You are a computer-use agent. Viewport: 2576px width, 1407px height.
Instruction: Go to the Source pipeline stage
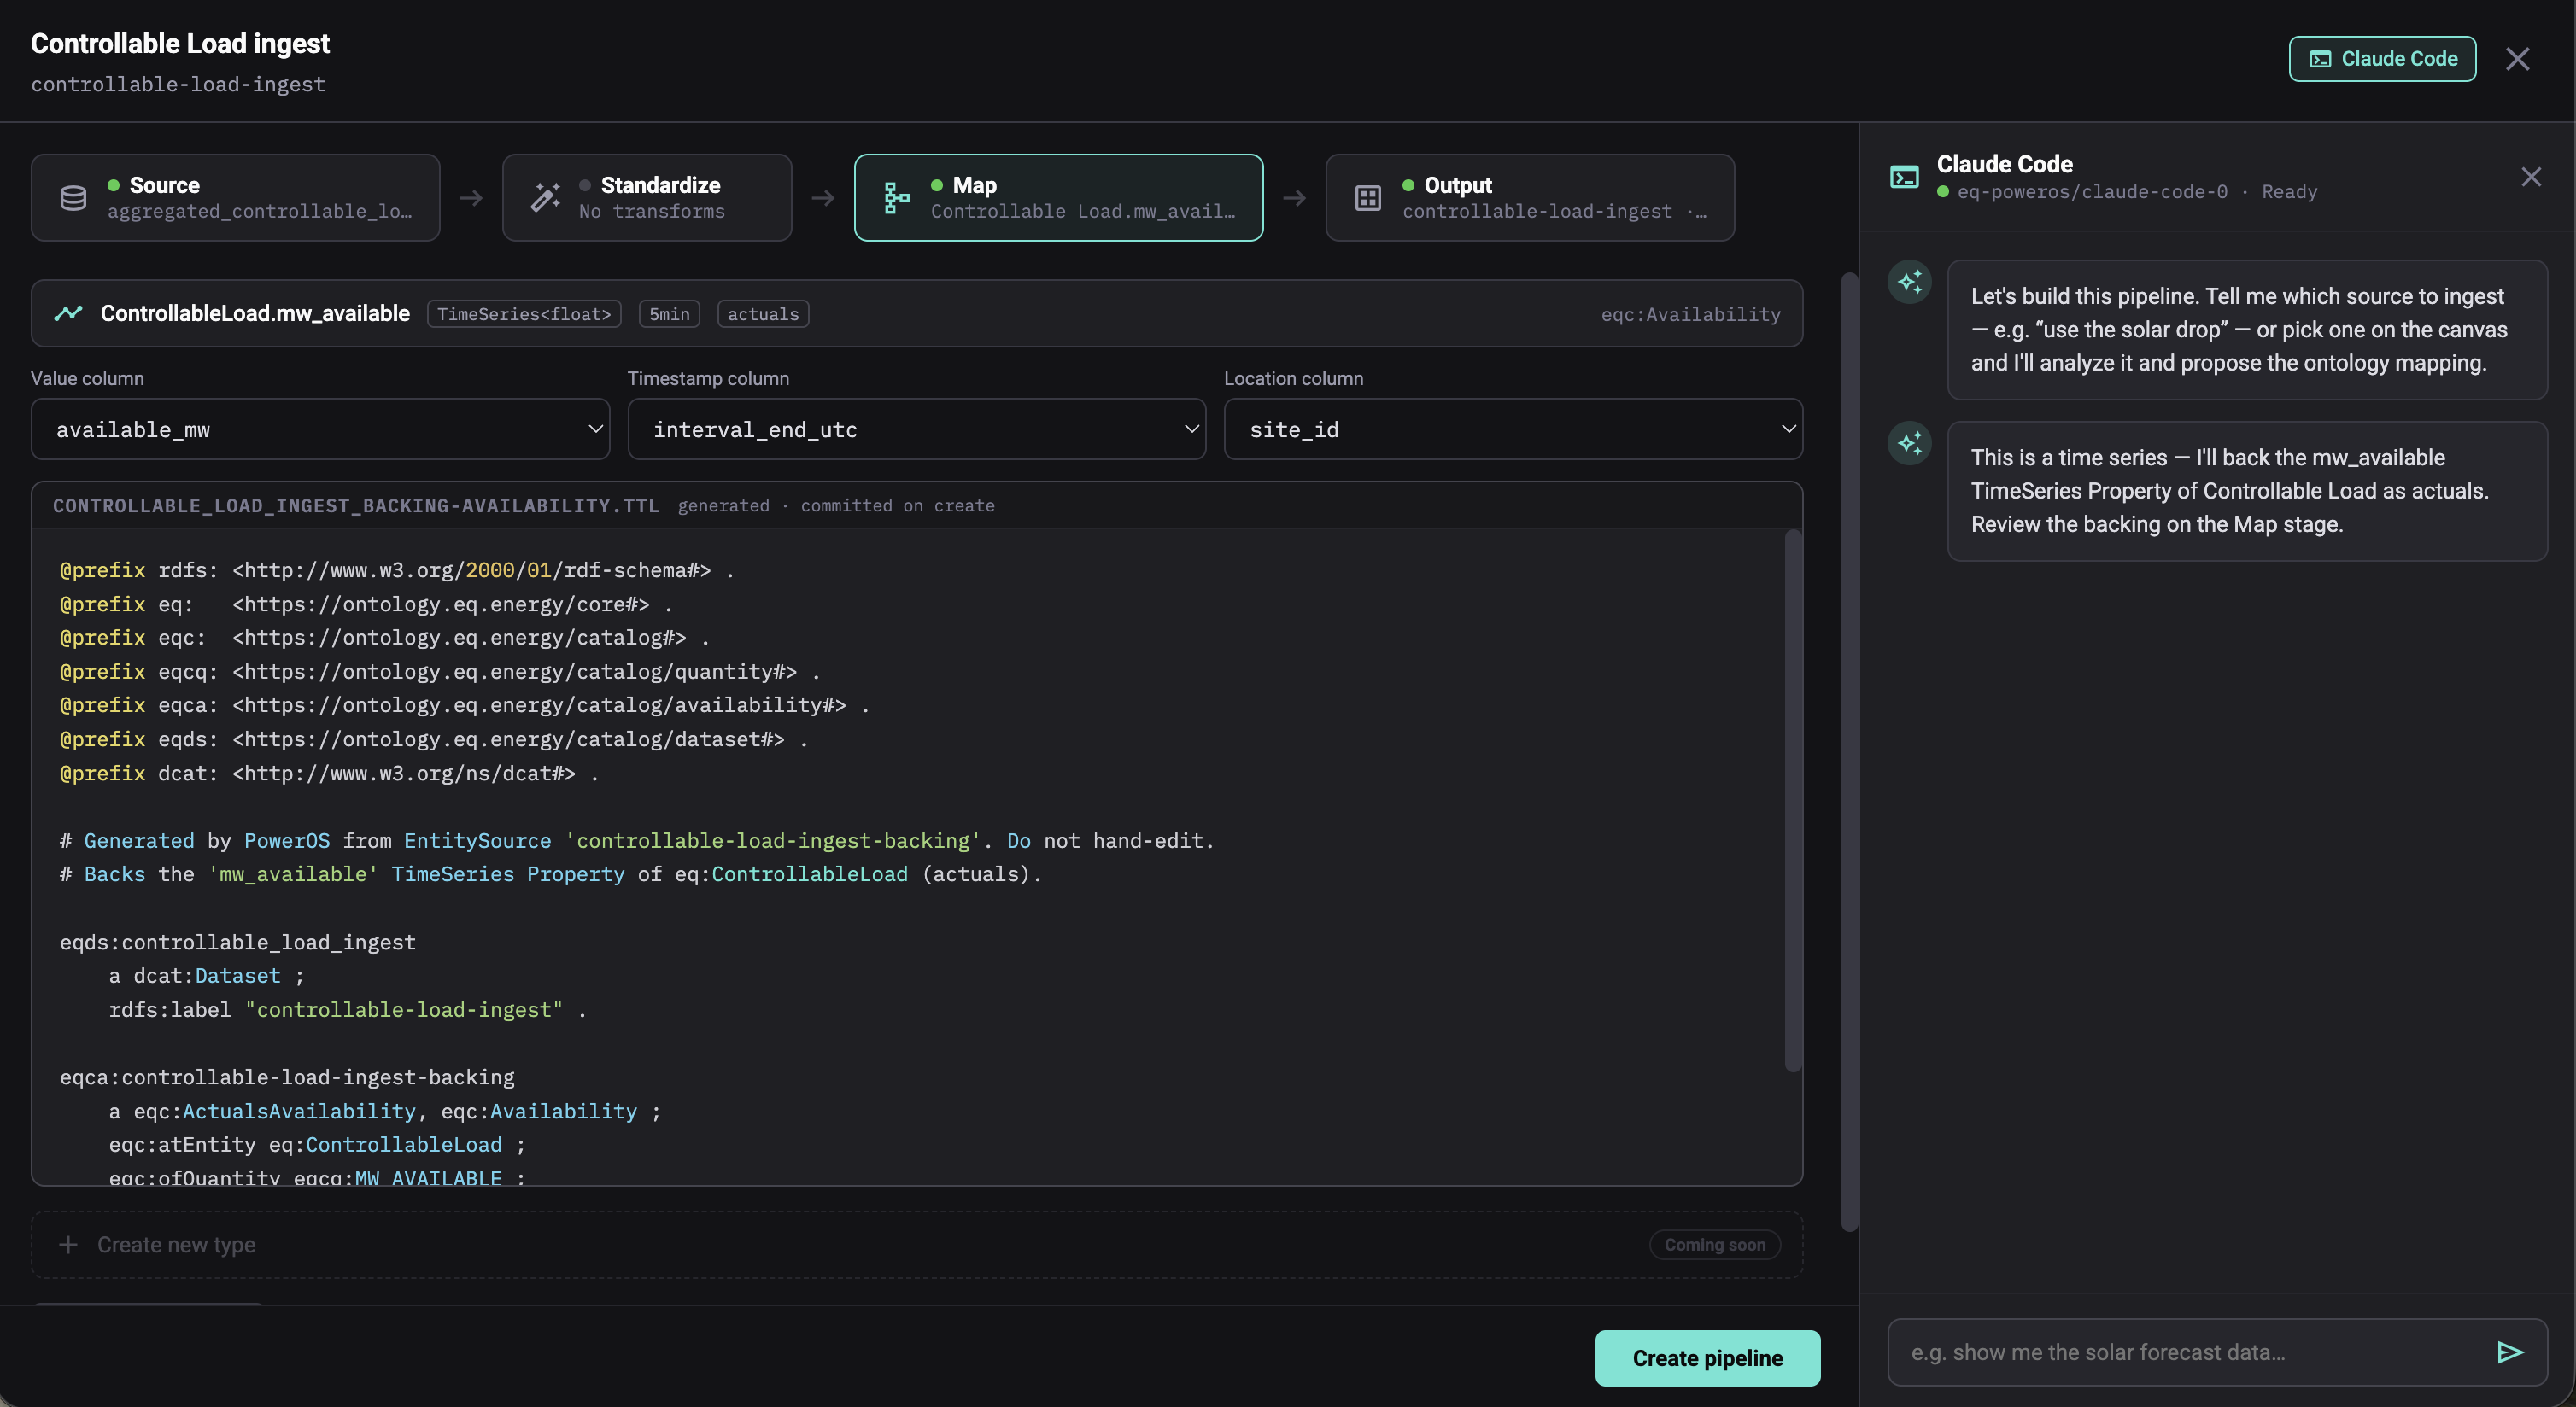pyautogui.click(x=236, y=198)
